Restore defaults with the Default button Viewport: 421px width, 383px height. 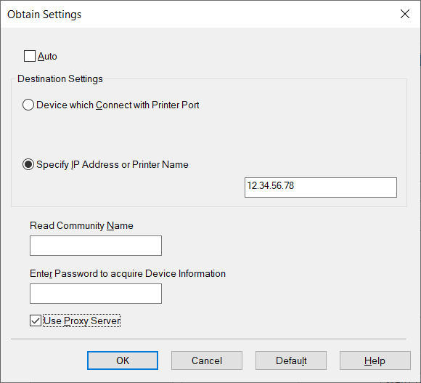(x=291, y=360)
